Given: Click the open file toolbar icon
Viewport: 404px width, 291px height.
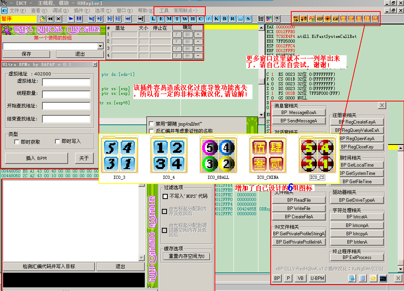Looking at the screenshot, I should [x=42, y=19].
